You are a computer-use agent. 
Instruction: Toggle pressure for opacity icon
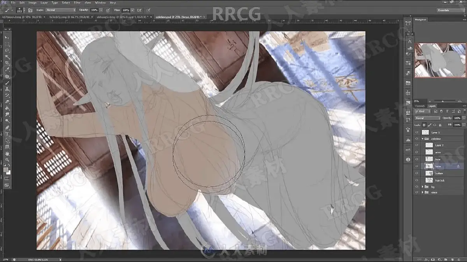click(107, 10)
